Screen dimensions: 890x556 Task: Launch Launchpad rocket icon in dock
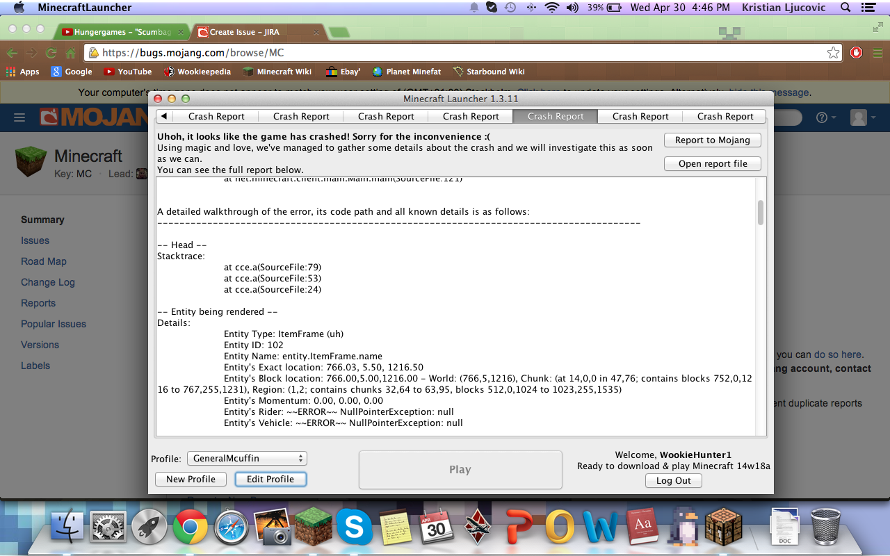(x=149, y=526)
